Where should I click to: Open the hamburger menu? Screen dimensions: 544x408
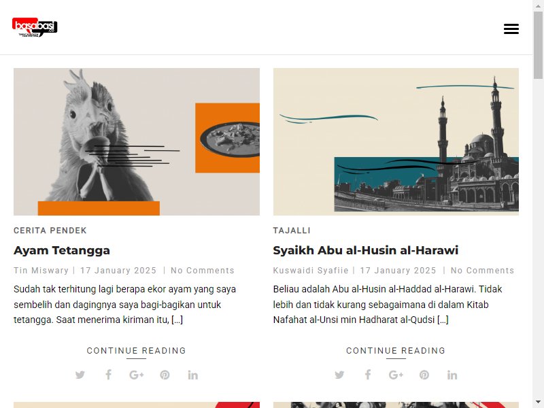click(x=511, y=29)
